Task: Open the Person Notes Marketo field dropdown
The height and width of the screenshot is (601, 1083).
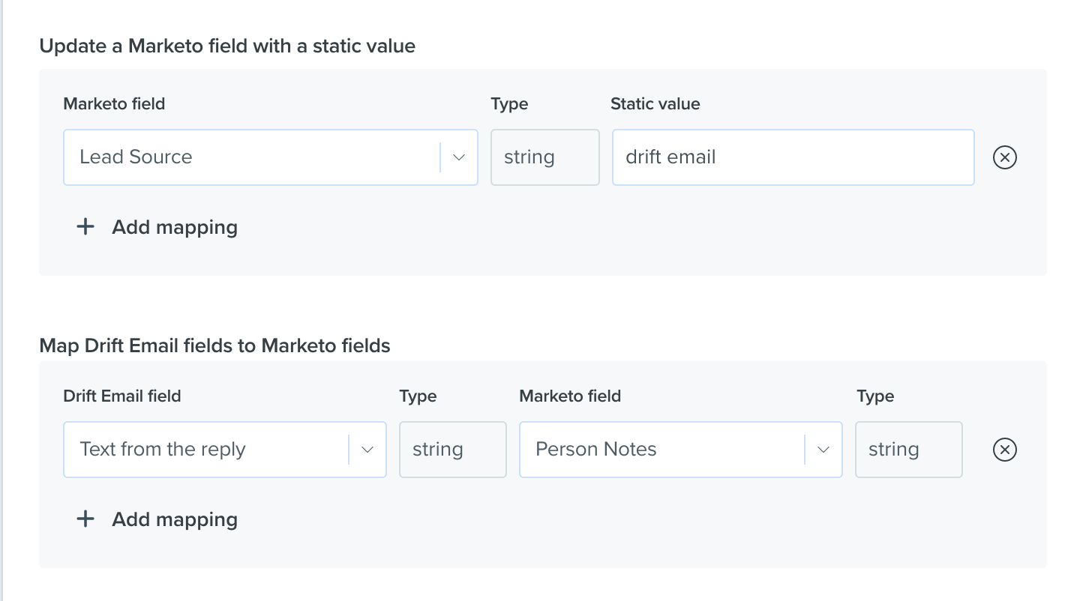Action: pyautogui.click(x=681, y=450)
